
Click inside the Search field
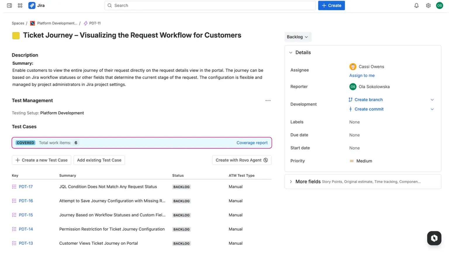210,5
